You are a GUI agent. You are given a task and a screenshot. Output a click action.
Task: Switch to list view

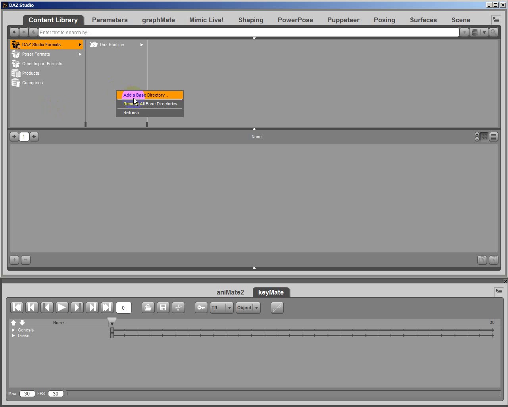[x=494, y=137]
